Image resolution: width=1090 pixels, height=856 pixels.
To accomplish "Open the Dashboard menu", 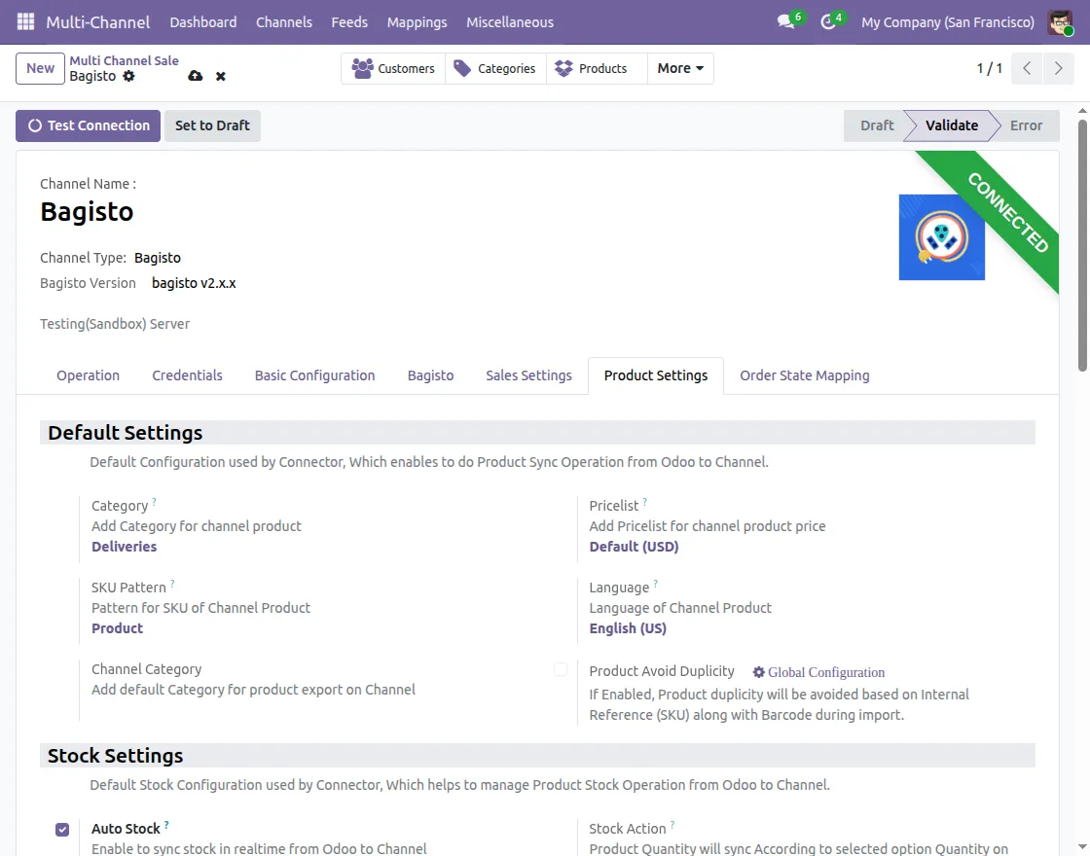I will coord(203,22).
